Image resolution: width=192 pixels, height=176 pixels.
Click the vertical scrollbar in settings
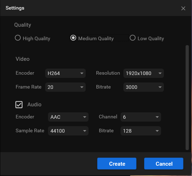[x=187, y=98]
